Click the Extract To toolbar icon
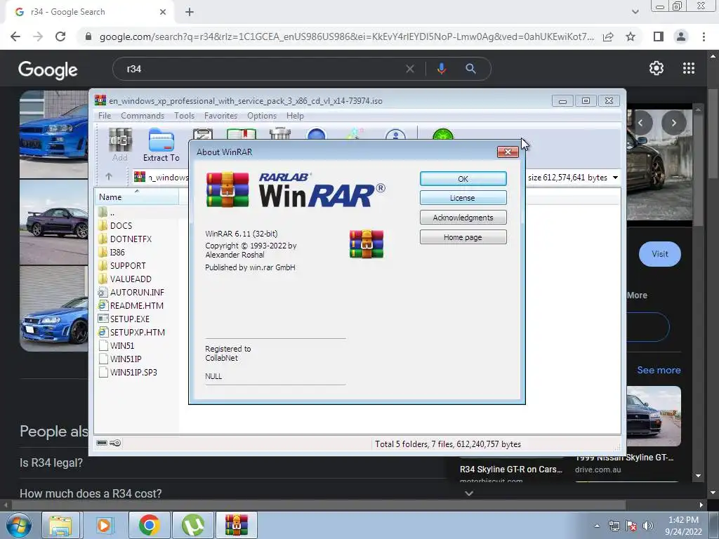The height and width of the screenshot is (539, 719). (x=161, y=145)
